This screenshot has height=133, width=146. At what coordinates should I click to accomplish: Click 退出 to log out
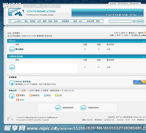(x=26, y=21)
